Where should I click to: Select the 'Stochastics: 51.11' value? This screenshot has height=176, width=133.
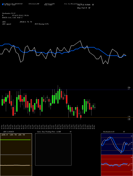coord(9,13)
